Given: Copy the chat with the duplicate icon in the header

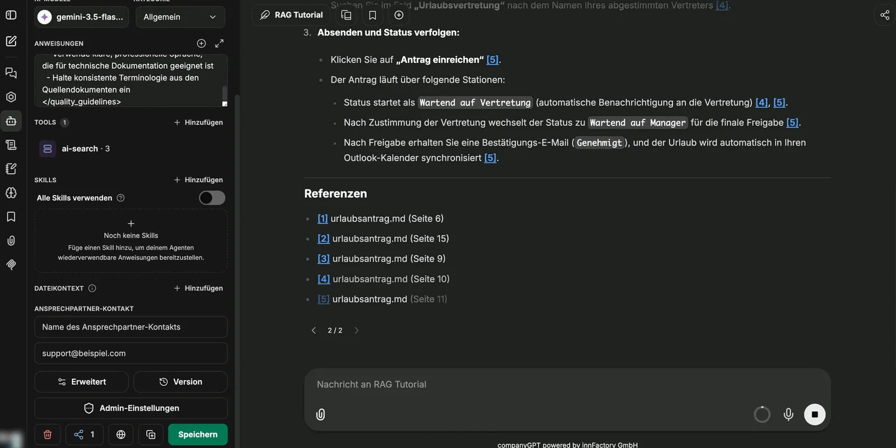Looking at the screenshot, I should 347,15.
